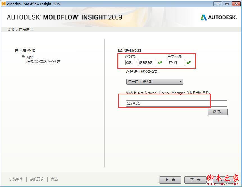Click the 浏览... browse button

[x=218, y=112]
